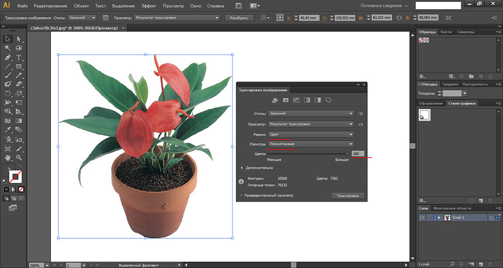Screen dimensions: 503x268
Task: Open the Эффект menu
Action: point(148,6)
